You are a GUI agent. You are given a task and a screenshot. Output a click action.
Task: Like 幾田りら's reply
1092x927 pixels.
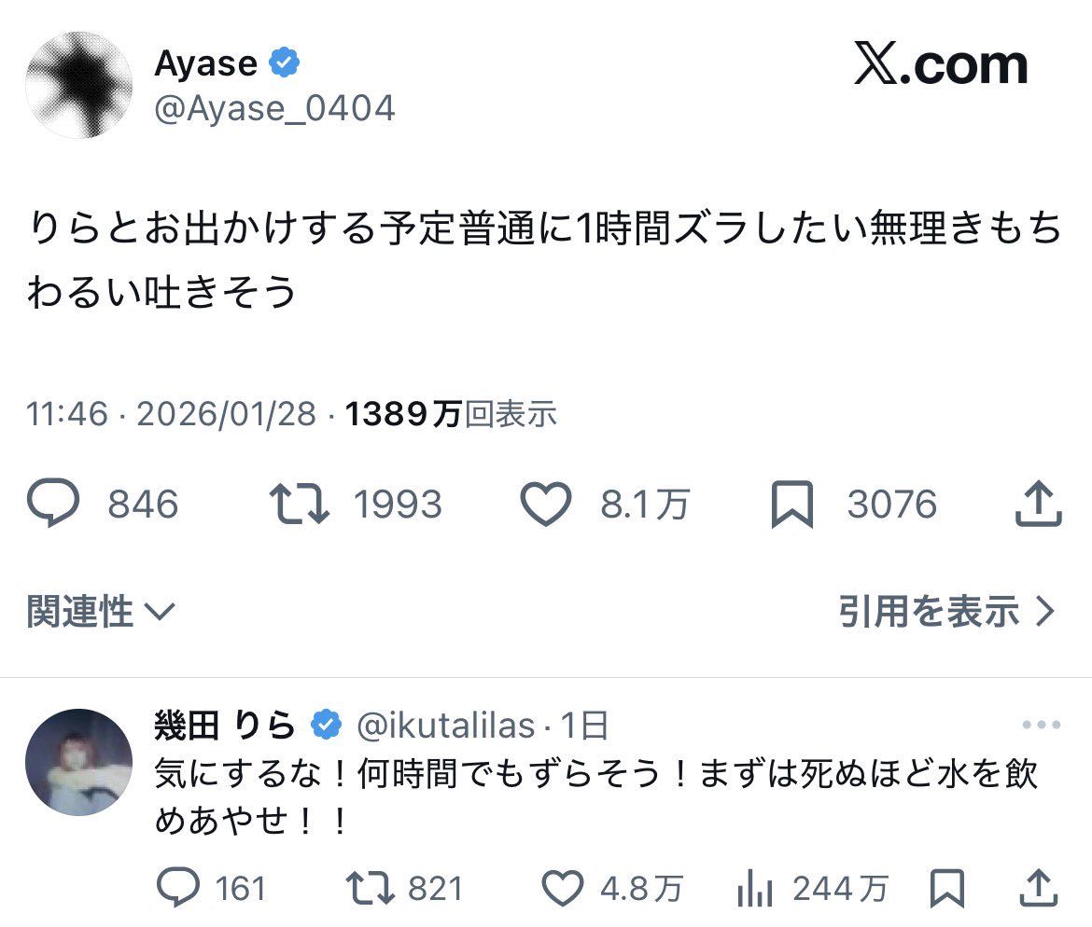click(x=563, y=889)
